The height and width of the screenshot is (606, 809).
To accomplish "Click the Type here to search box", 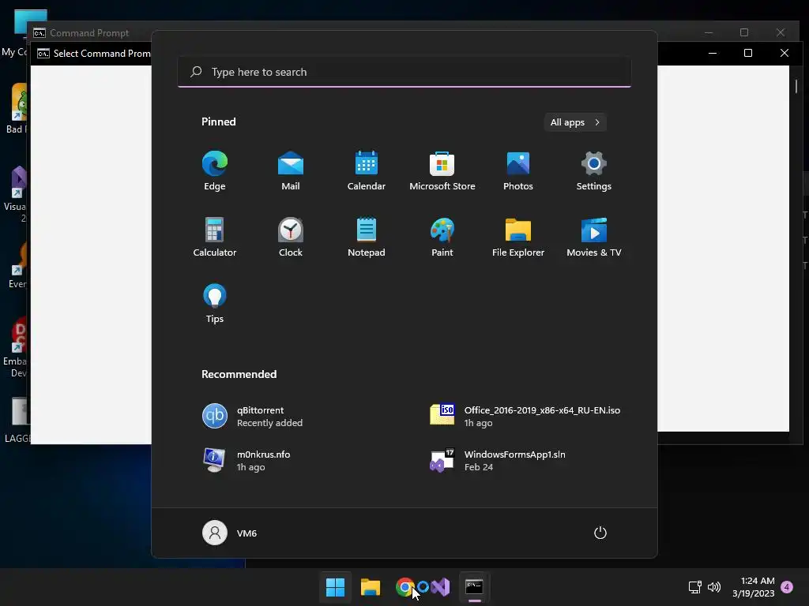I will [404, 72].
